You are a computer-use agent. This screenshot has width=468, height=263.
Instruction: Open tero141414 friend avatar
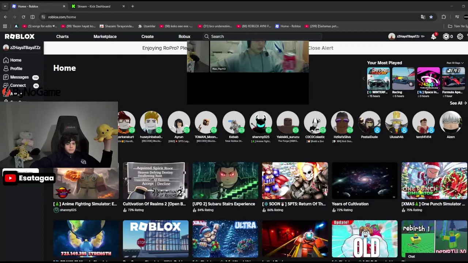423,123
